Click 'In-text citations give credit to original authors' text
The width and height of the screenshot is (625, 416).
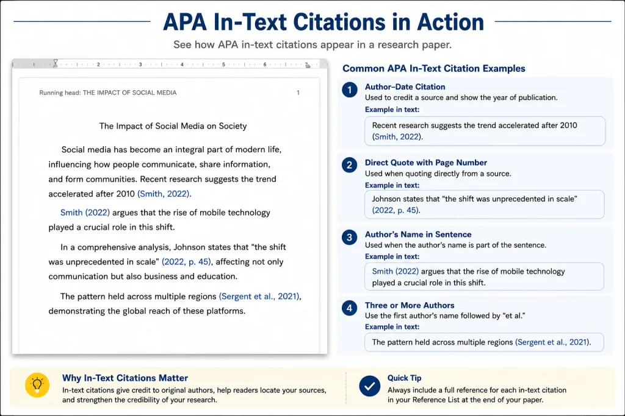194,395
